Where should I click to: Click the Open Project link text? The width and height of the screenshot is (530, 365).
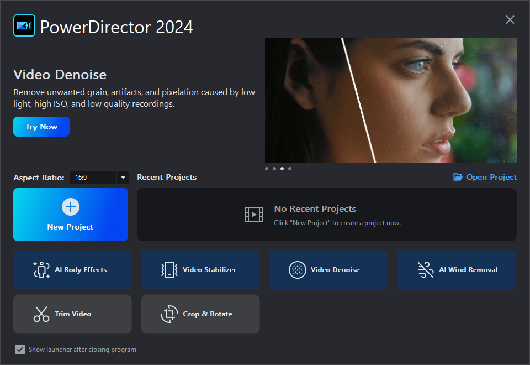click(x=491, y=177)
